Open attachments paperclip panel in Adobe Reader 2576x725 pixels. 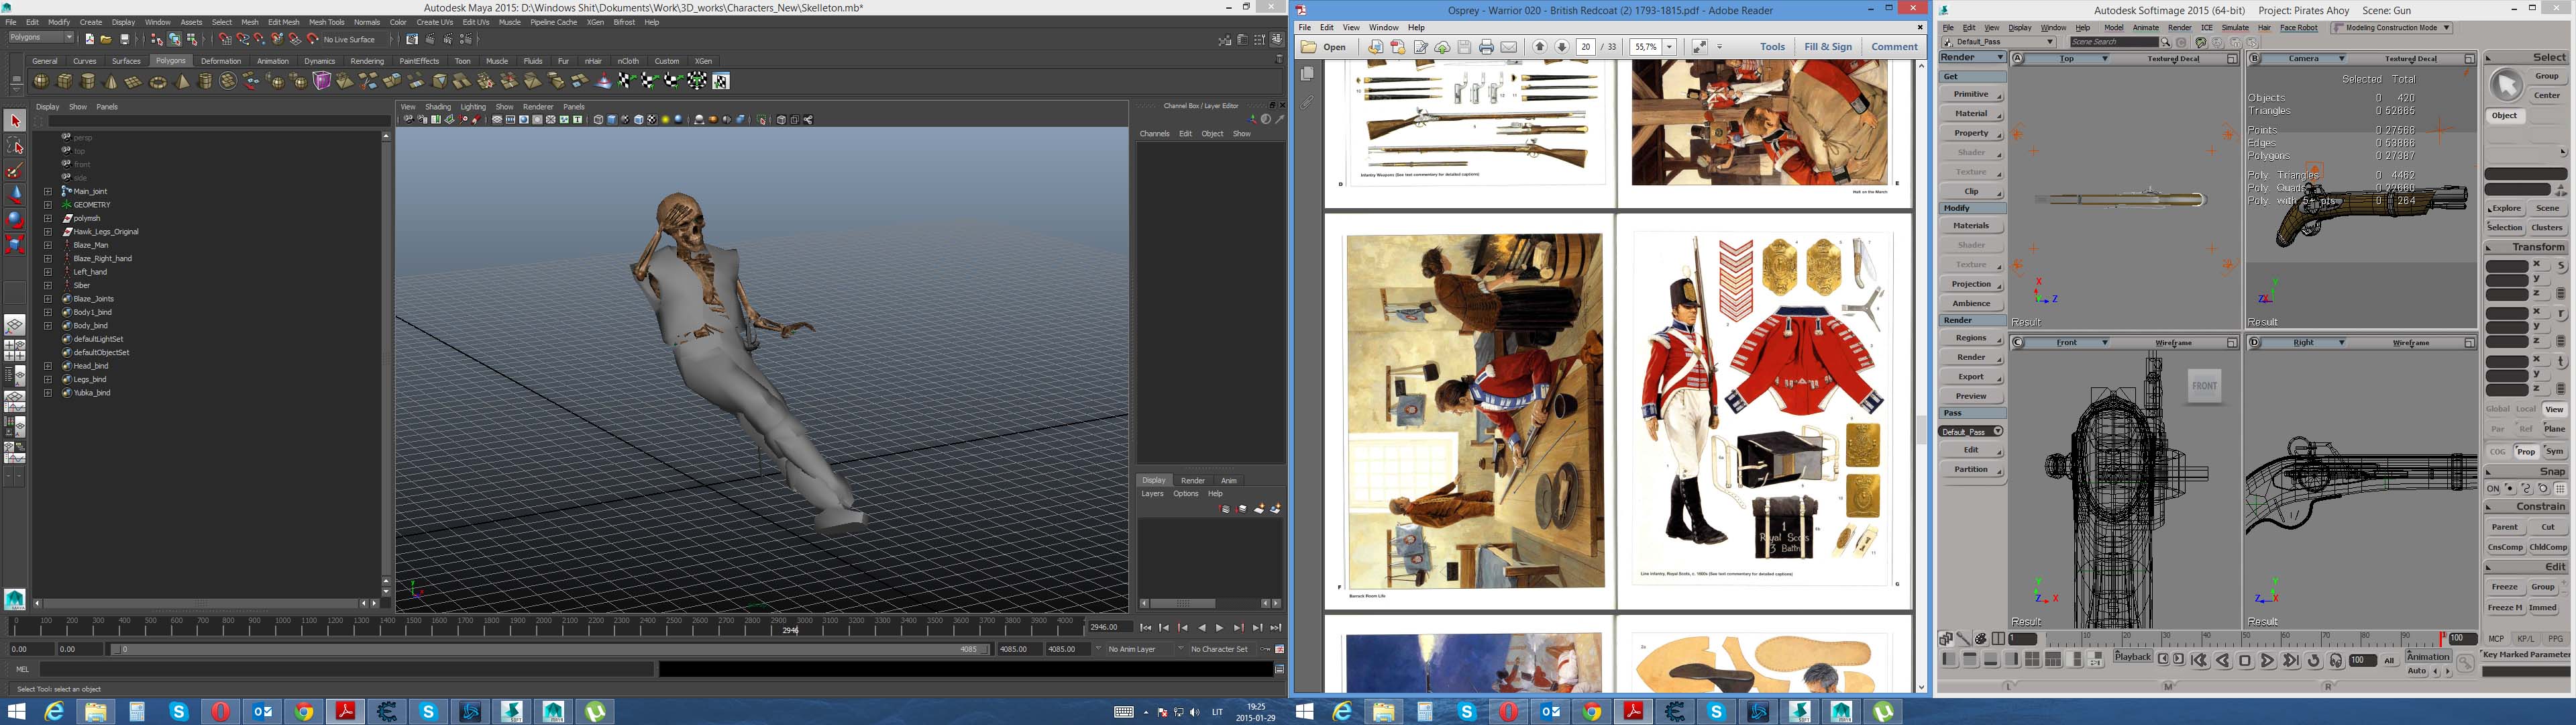click(1306, 102)
